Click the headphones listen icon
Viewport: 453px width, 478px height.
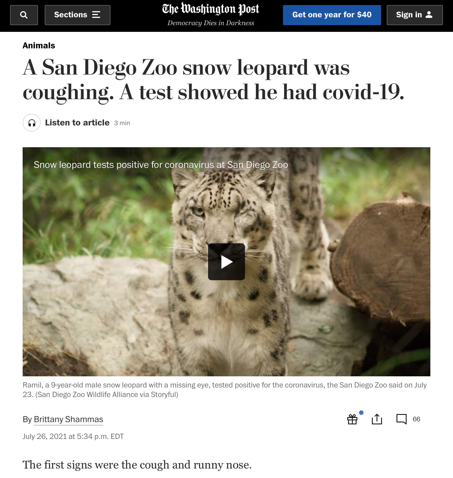pyautogui.click(x=32, y=123)
